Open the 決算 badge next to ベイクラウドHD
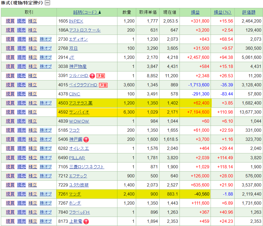This screenshot has height=226, width=263. pyautogui.click(x=103, y=85)
